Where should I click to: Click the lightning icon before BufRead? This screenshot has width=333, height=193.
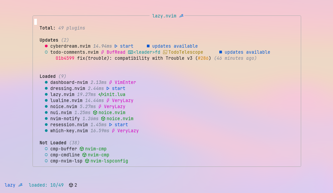[x=103, y=52]
